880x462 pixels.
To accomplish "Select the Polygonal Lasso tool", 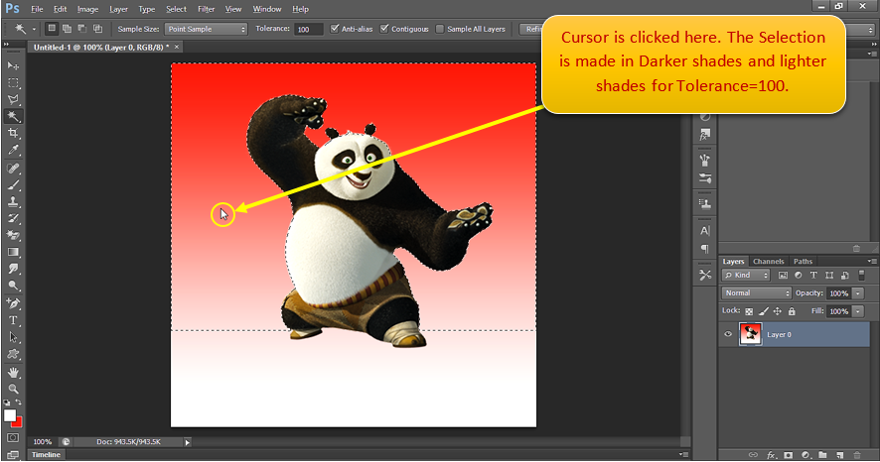I will tap(13, 100).
